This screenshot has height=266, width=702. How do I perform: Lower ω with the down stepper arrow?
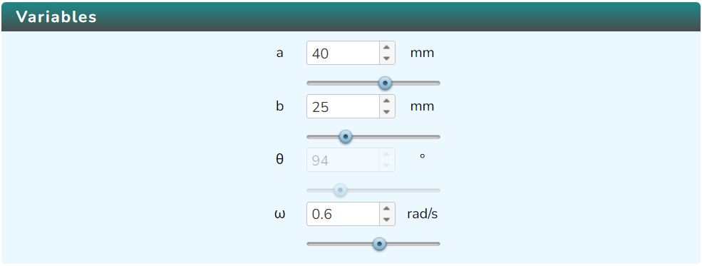click(387, 220)
